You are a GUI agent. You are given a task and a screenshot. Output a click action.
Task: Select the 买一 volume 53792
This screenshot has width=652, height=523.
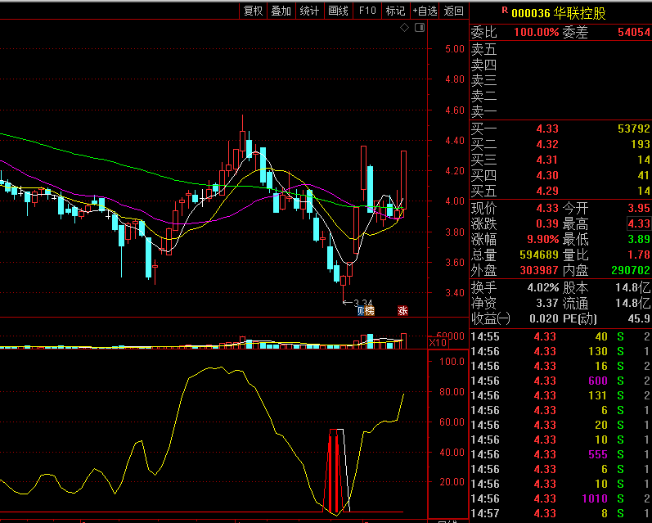coord(634,128)
